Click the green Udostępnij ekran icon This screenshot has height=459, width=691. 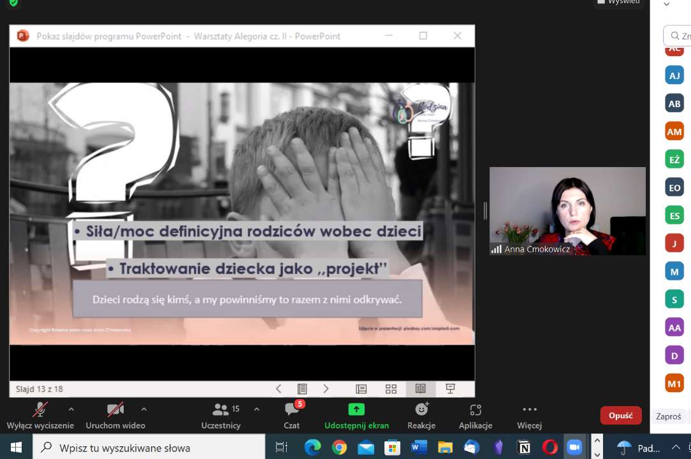coord(356,409)
